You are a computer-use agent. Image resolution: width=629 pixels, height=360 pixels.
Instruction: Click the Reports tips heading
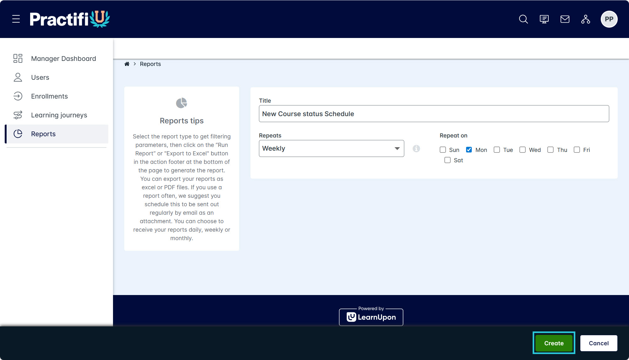pyautogui.click(x=182, y=121)
